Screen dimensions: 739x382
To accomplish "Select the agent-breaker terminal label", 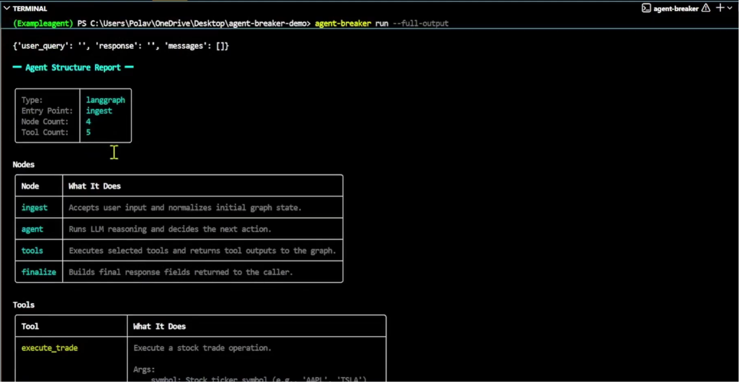I will [x=676, y=8].
